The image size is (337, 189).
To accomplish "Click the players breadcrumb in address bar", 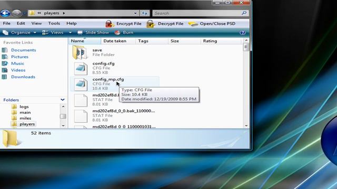I will [x=52, y=13].
